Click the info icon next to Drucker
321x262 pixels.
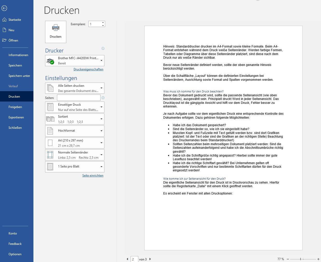(103, 49)
